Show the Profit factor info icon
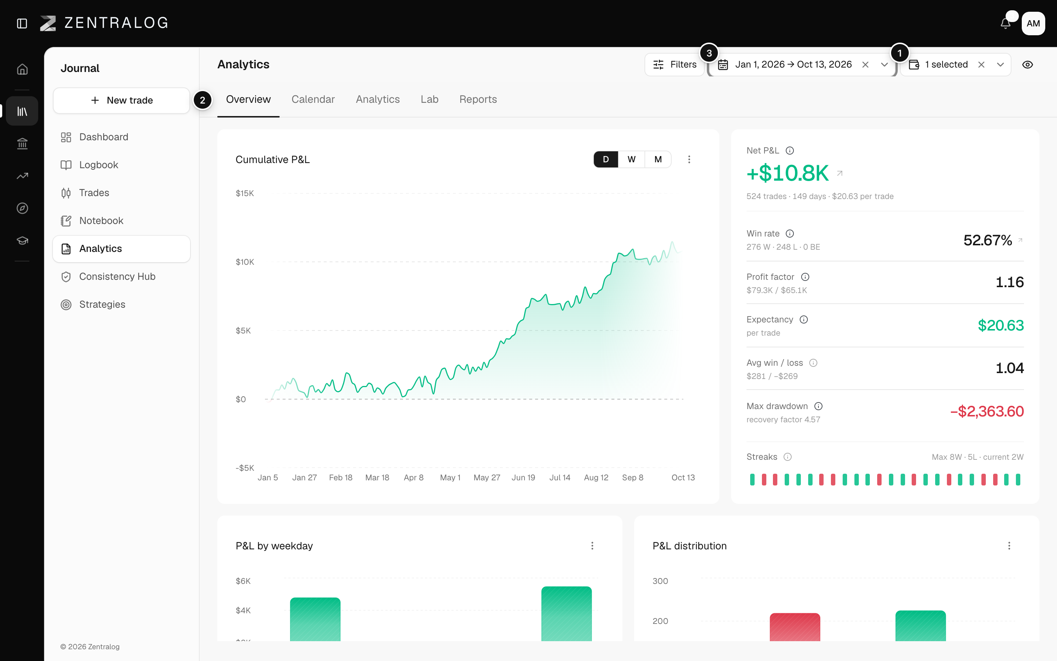 tap(805, 277)
